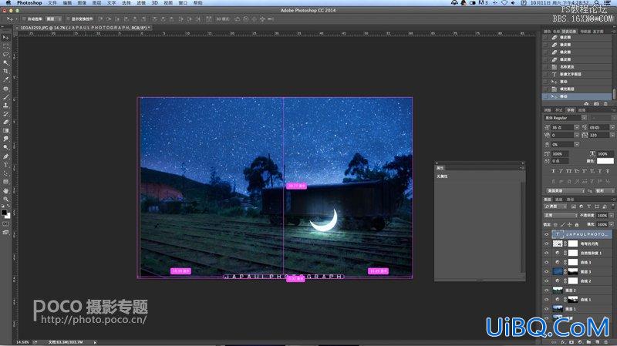Image resolution: width=617 pixels, height=346 pixels.
Task: Select the Zoom tool
Action: point(5,199)
